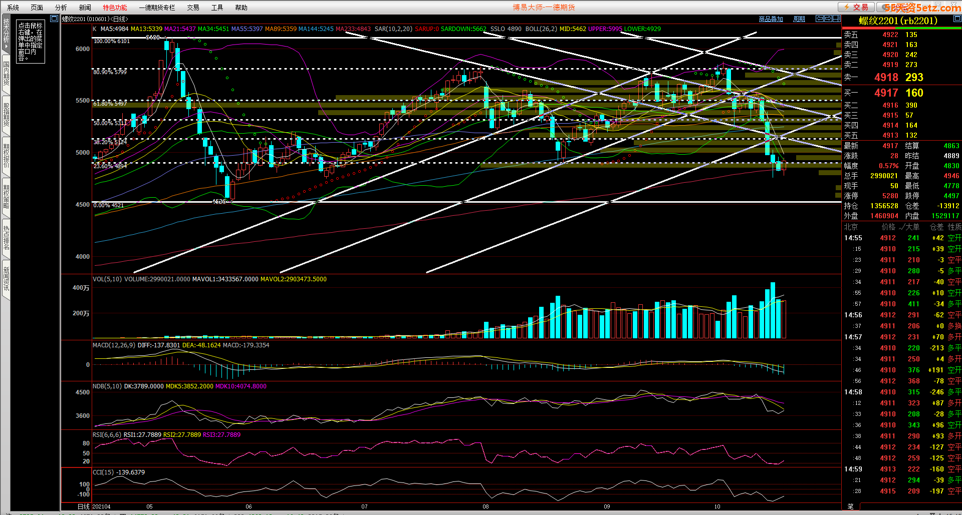Click the 博易大师—一德期货 title text
962x515 pixels.
544,7
